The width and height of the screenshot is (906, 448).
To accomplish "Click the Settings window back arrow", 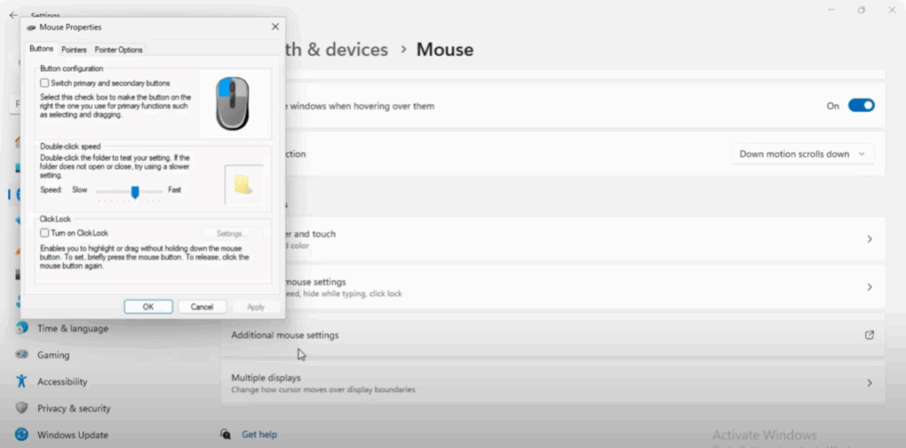I will tap(13, 15).
